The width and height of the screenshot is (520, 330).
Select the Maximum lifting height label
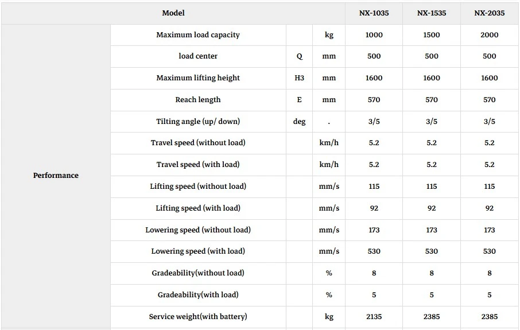tap(198, 78)
